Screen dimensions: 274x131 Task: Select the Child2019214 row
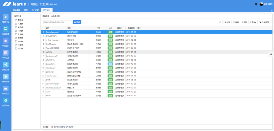click(x=157, y=36)
